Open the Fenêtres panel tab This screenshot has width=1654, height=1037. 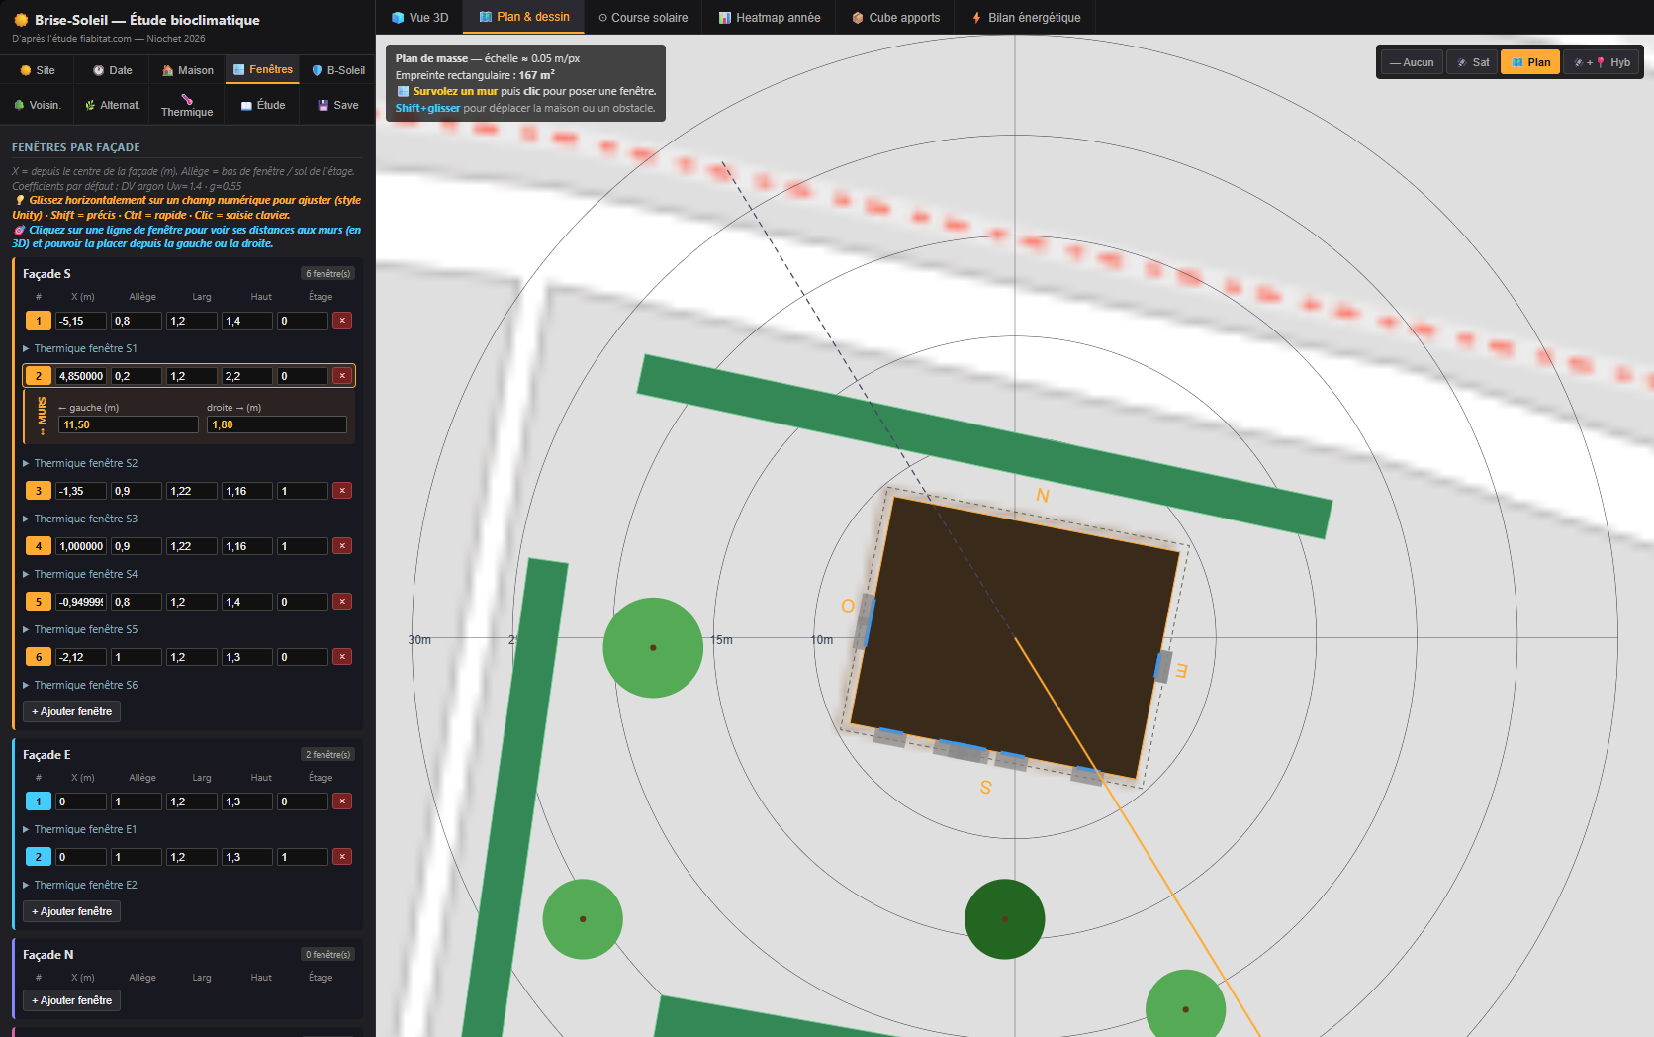point(263,69)
